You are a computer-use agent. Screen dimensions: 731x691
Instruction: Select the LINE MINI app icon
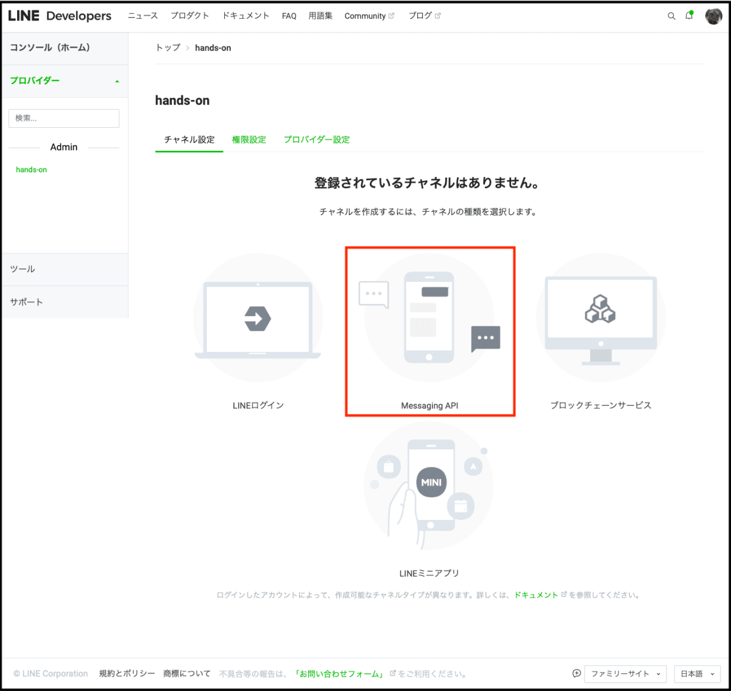tap(429, 486)
